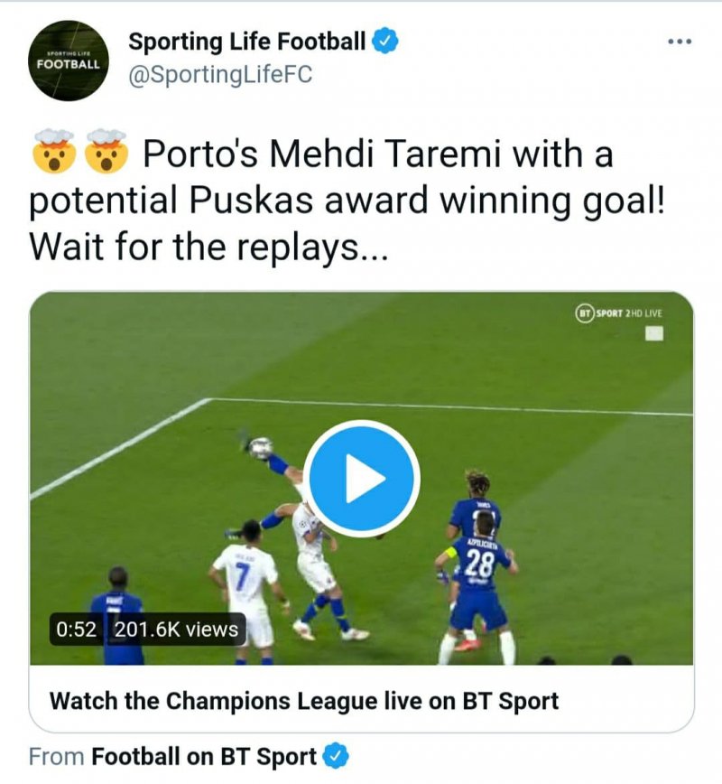This screenshot has width=722, height=784.
Task: Click the verified badge beside Sporting Life Football
Action: (x=387, y=41)
